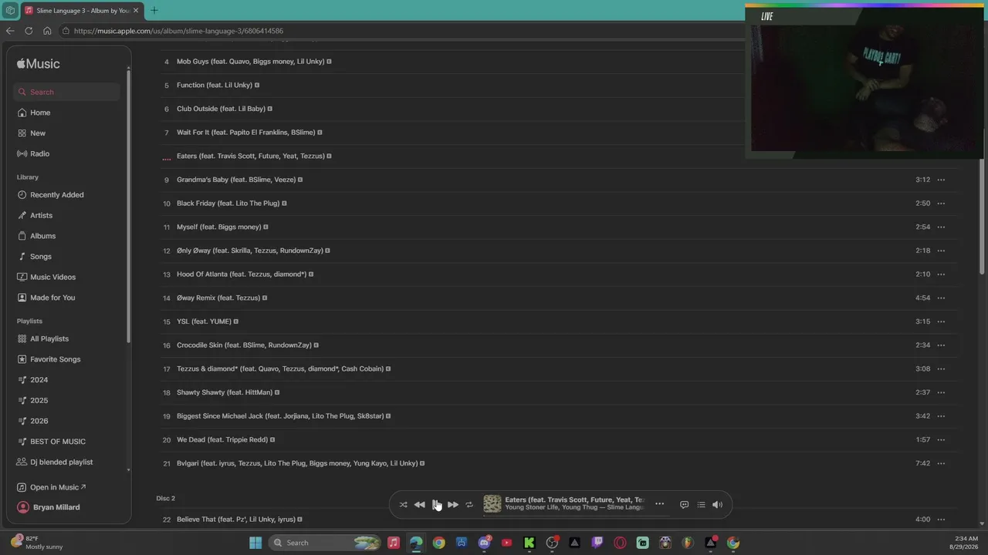Pause the current song

(x=436, y=505)
